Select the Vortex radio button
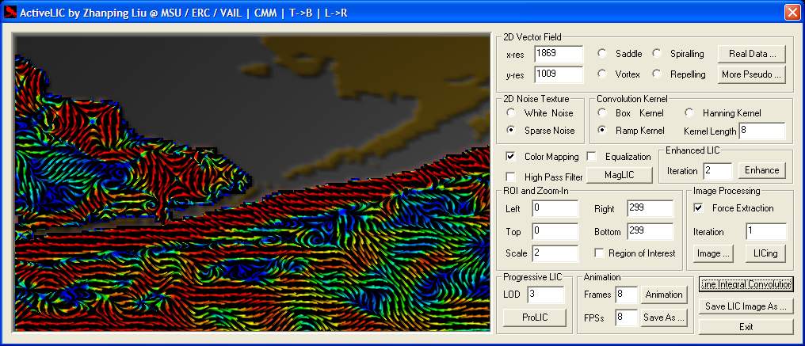The width and height of the screenshot is (805, 346). point(602,74)
